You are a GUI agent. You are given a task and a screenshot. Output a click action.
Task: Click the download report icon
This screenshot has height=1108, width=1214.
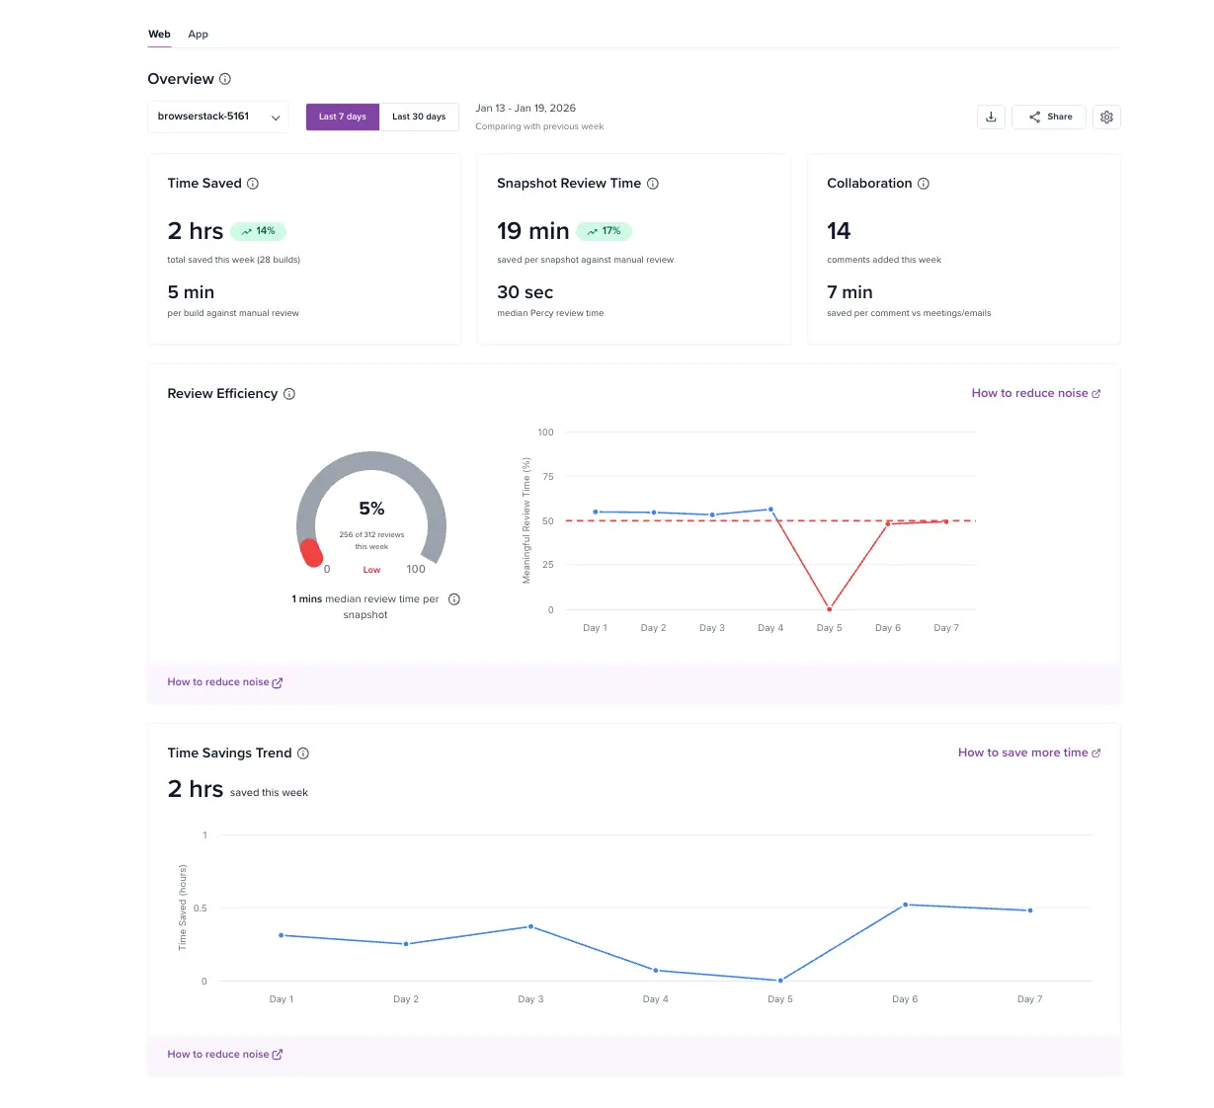click(x=991, y=117)
